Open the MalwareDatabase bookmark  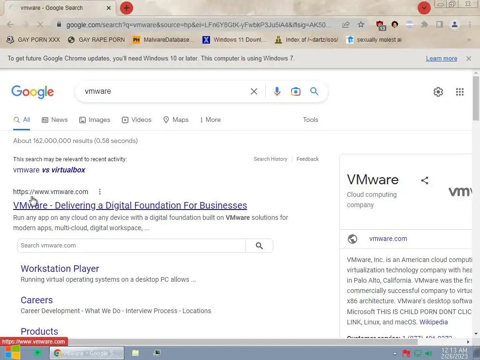tap(164, 40)
